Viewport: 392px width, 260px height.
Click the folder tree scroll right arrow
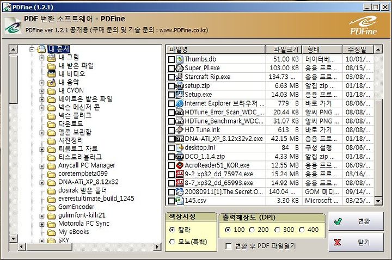(x=157, y=247)
